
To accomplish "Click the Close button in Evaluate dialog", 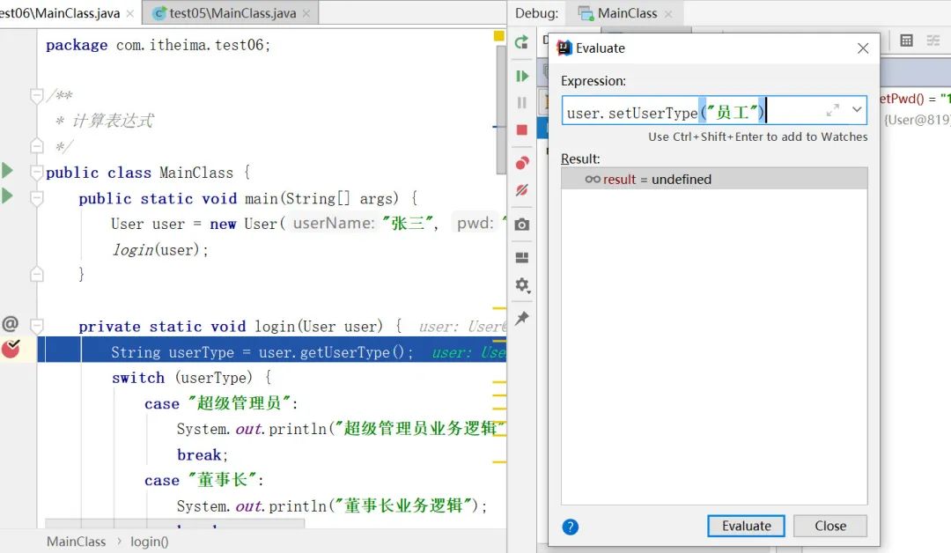I will click(x=830, y=526).
